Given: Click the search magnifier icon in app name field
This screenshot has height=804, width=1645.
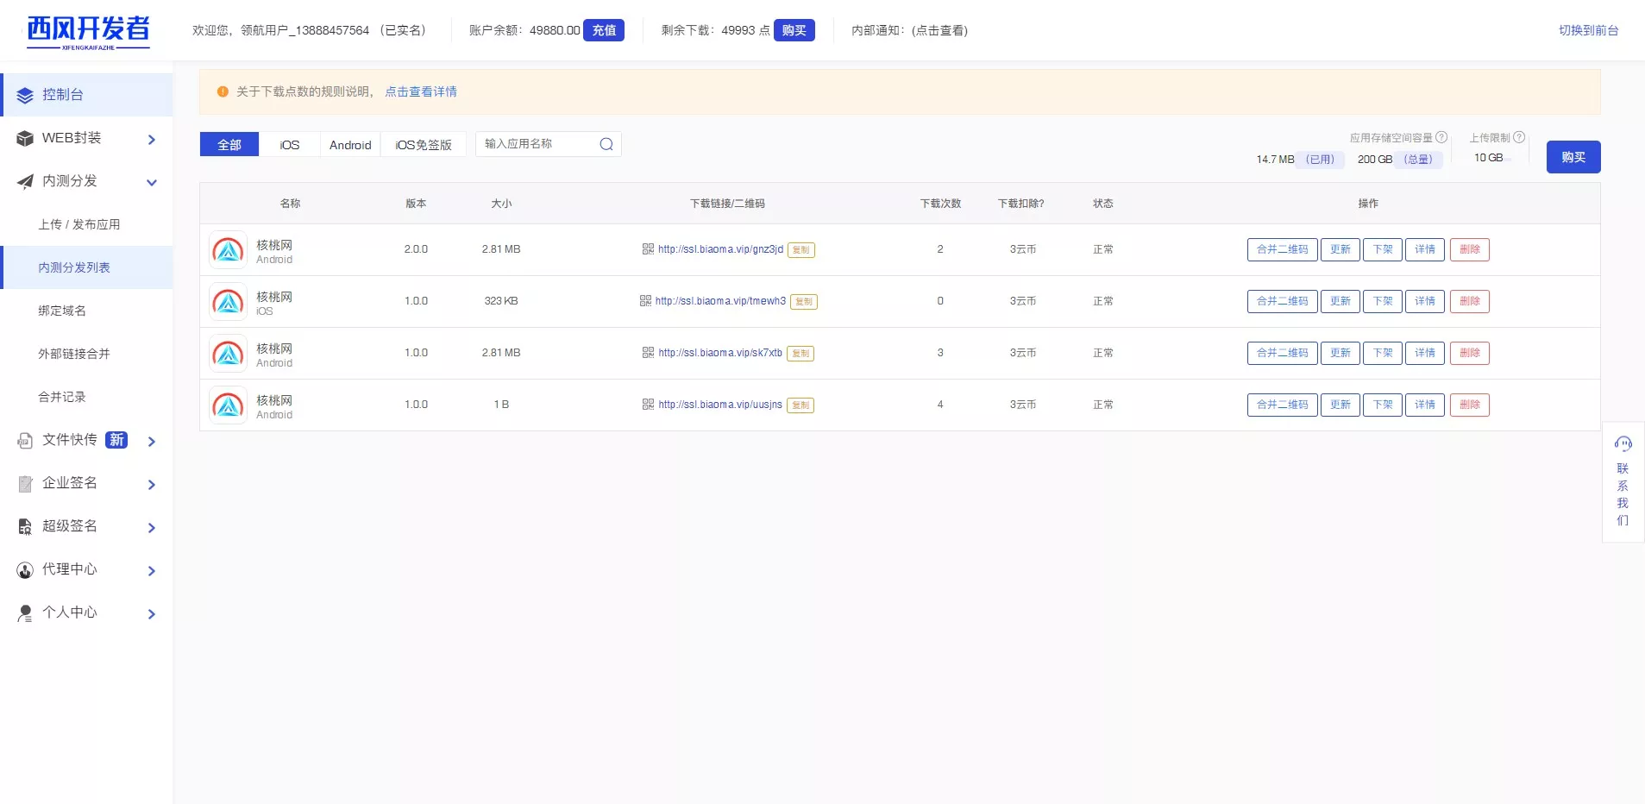Looking at the screenshot, I should (606, 144).
